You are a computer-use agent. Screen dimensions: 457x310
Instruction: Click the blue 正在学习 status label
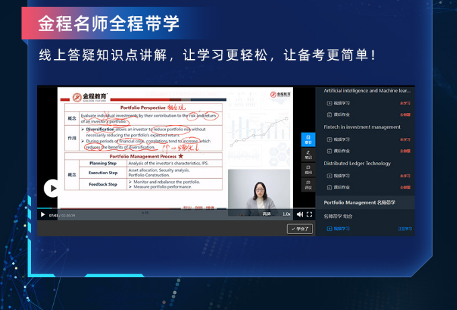coord(405,229)
